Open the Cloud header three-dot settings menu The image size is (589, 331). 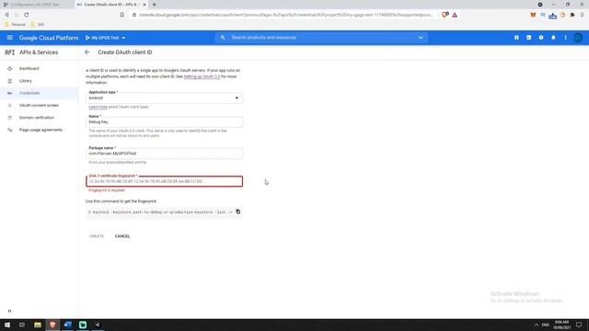[x=565, y=38]
